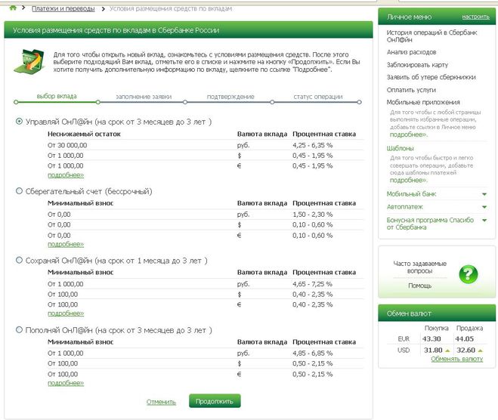This screenshot has height=420, width=498.
Task: Open the Обменять валюту link
Action: 456,359
